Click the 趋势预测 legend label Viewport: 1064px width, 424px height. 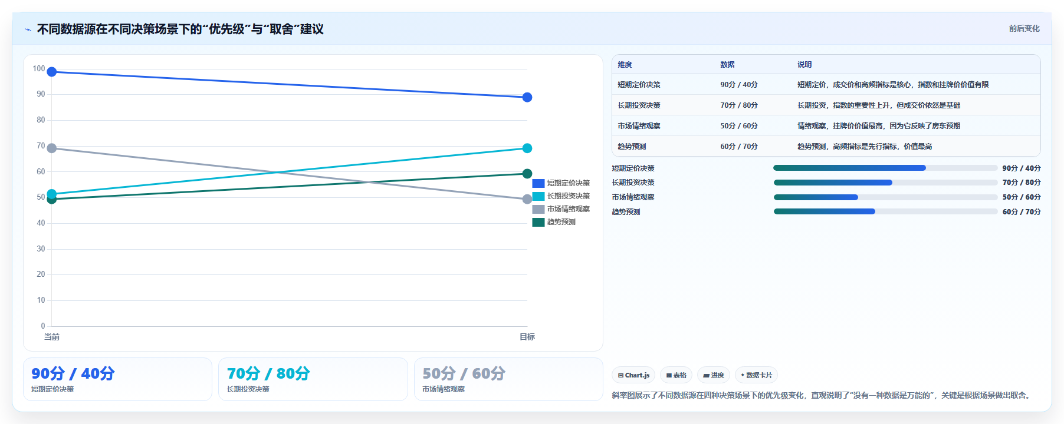coord(561,222)
